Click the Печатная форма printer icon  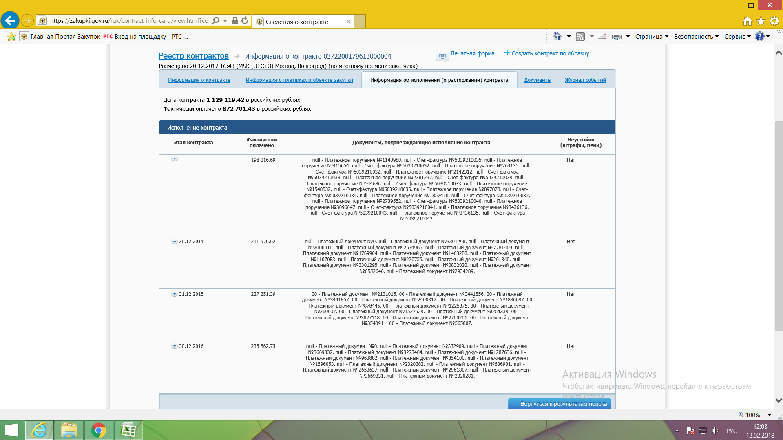point(442,55)
